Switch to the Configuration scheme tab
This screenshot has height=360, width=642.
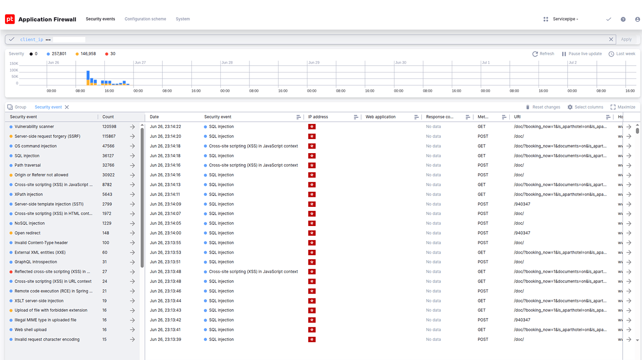(x=145, y=19)
